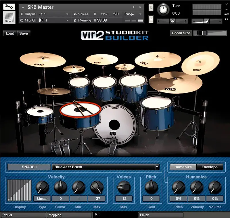Image resolution: width=230 pixels, height=218 pixels.
Task: Select the floor tom
Action: (157, 113)
